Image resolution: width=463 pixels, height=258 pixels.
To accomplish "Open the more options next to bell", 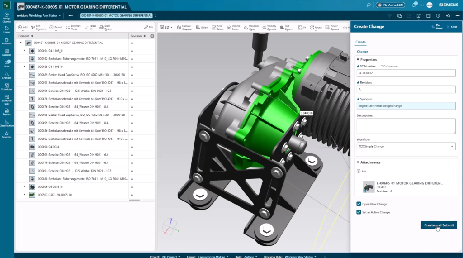I will coord(422,5).
